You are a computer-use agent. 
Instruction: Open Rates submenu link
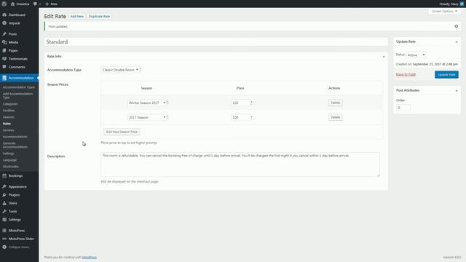point(7,124)
